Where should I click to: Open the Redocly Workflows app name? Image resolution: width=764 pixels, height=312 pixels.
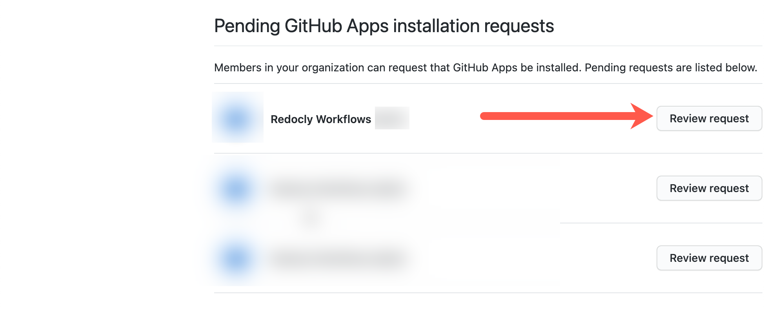321,119
